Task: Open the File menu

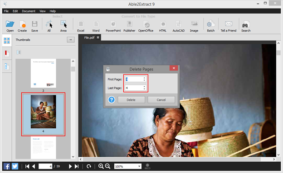Action: [6, 11]
